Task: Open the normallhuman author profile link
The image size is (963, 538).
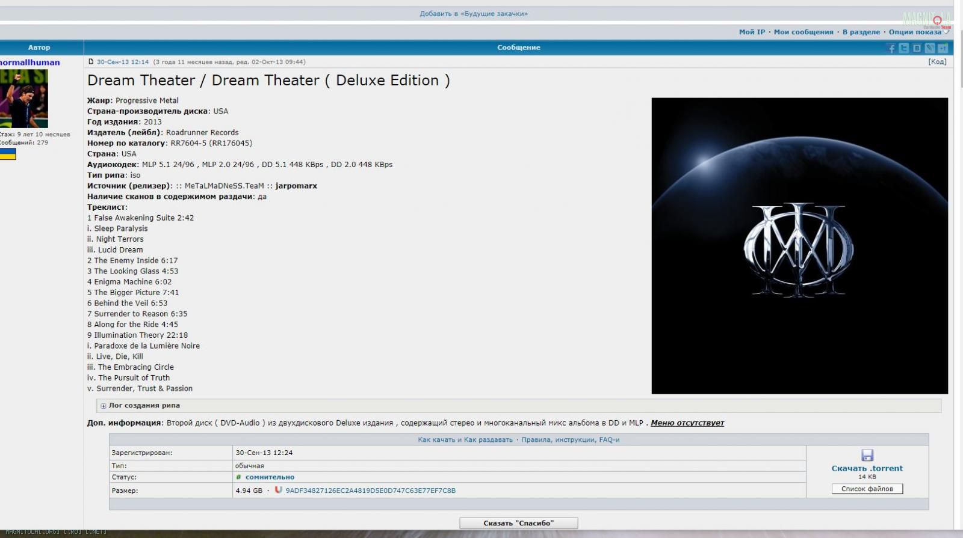Action: click(x=30, y=63)
